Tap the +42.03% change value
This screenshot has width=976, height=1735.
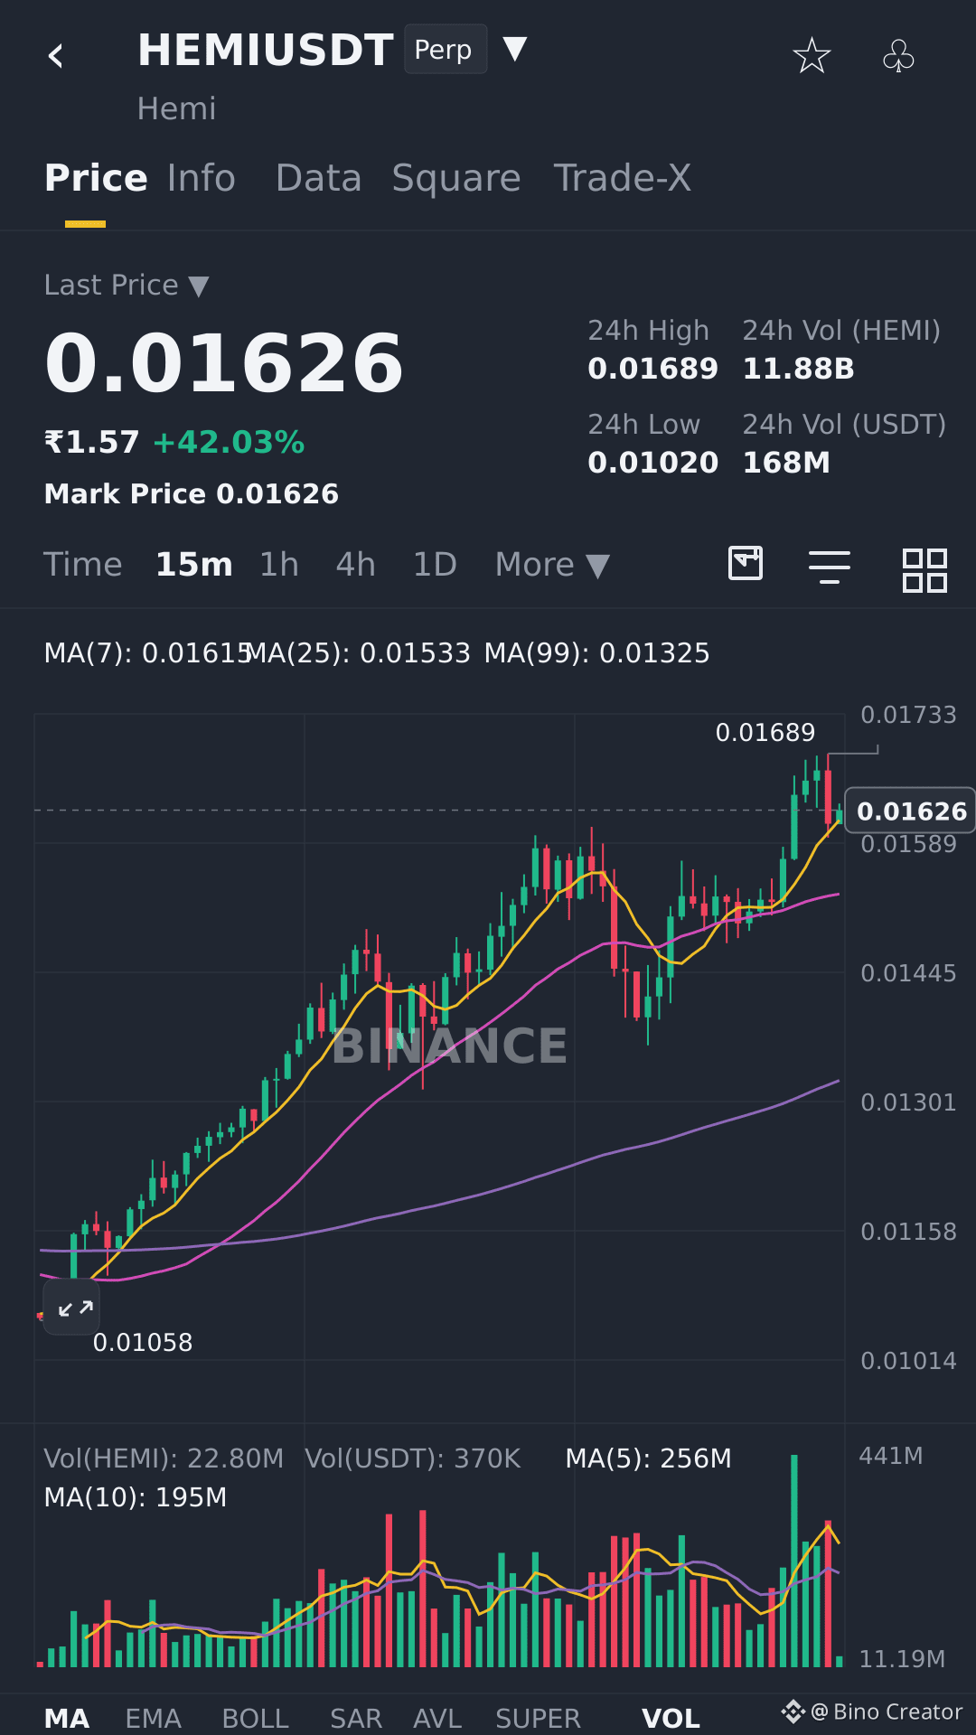click(229, 442)
